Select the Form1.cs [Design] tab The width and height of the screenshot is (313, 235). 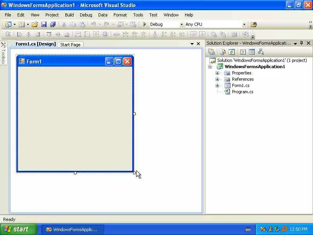click(36, 44)
